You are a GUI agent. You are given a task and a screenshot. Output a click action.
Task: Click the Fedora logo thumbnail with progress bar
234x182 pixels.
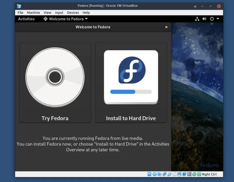click(131, 77)
